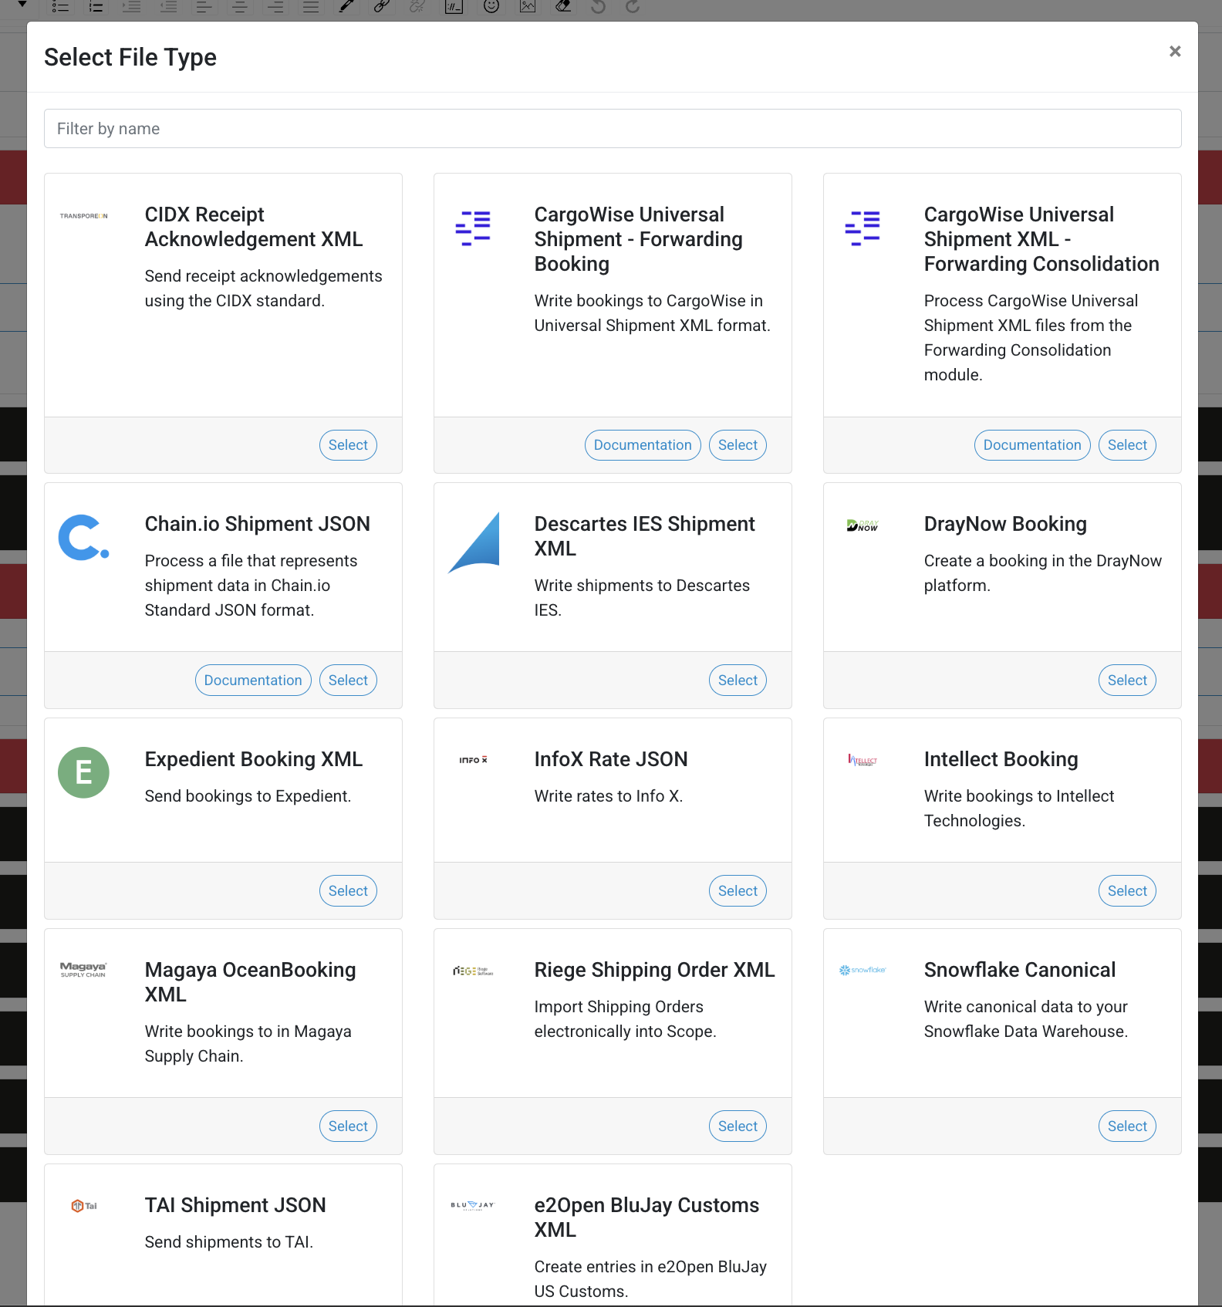Image resolution: width=1222 pixels, height=1307 pixels.
Task: Click the emoji smiley icon in editor toolbar
Action: pos(491,6)
